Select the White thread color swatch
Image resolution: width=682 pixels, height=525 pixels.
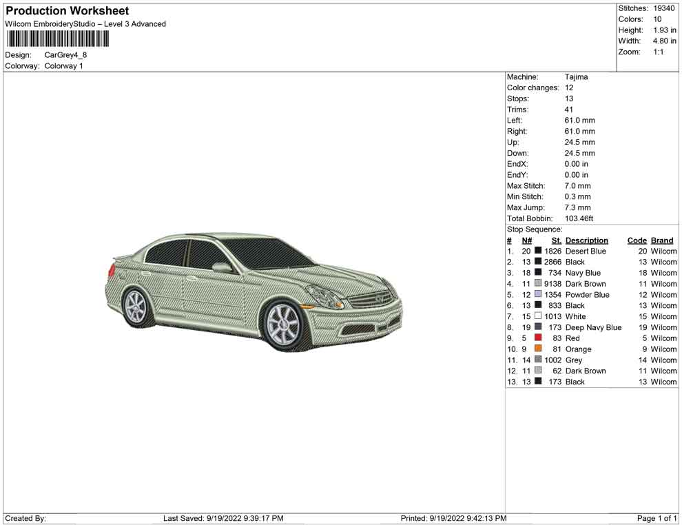(x=538, y=316)
